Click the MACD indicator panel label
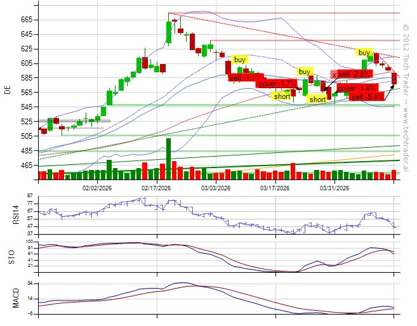 [8, 297]
